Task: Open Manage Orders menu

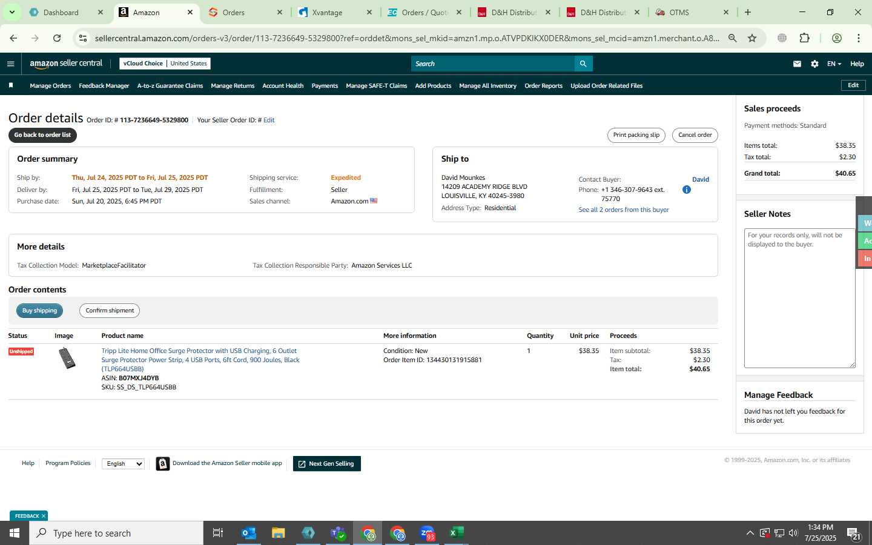Action: coord(50,86)
